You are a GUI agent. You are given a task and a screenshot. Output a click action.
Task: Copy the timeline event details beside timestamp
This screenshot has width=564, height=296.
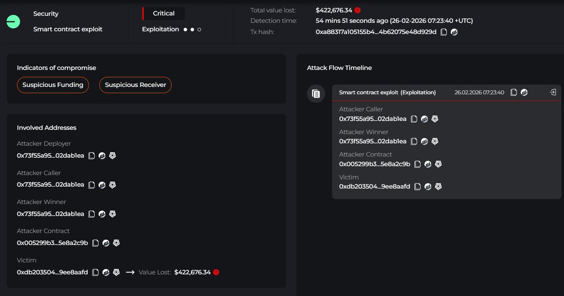[x=514, y=93]
